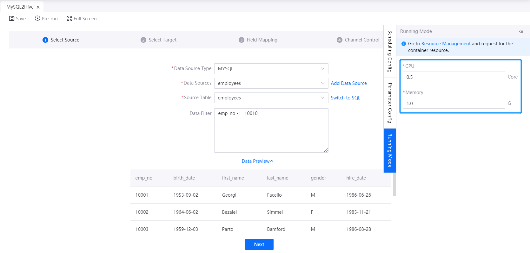Click the last_name column header
This screenshot has height=253, width=530.
[278, 178]
